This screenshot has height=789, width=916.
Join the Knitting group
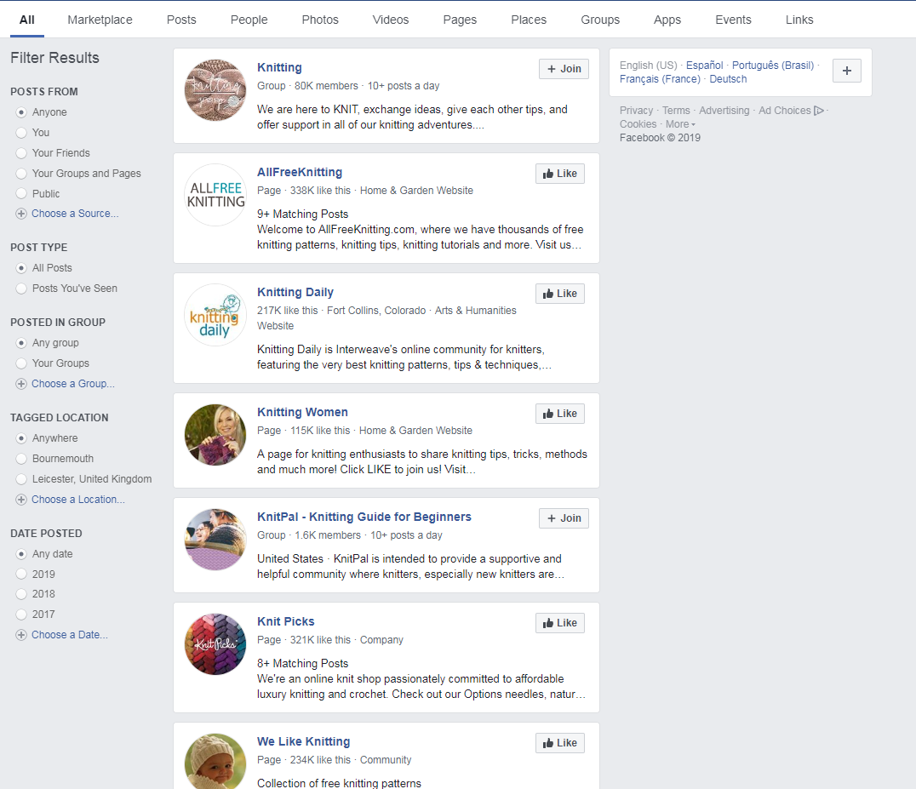click(564, 69)
